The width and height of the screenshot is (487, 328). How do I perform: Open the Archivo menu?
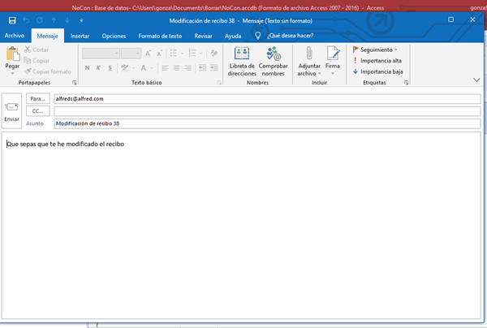(14, 36)
